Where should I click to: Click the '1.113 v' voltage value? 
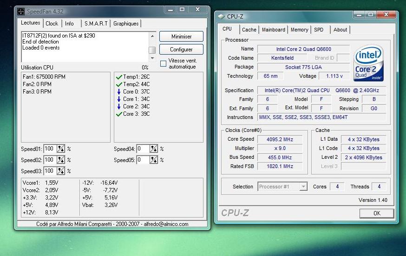(334, 76)
